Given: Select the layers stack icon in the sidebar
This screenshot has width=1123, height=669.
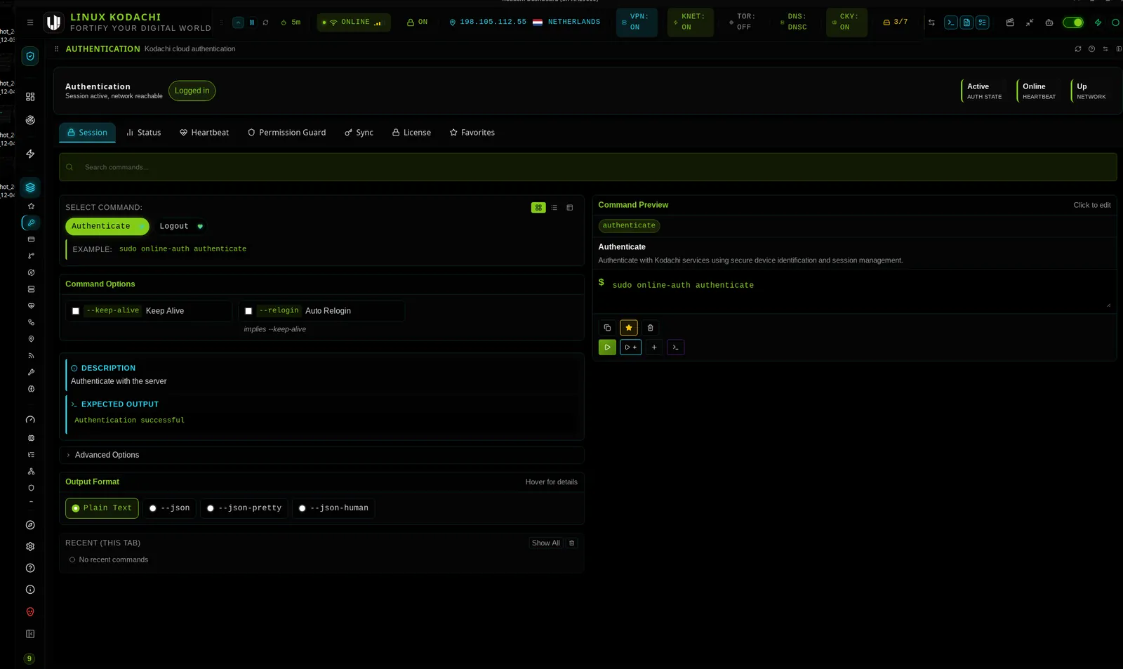Looking at the screenshot, I should pos(30,187).
